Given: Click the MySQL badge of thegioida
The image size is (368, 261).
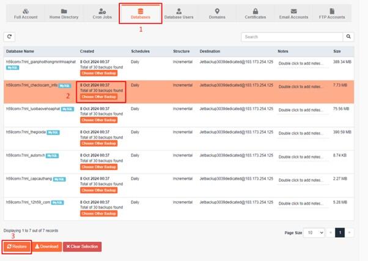Looking at the screenshot, I should point(53,133).
